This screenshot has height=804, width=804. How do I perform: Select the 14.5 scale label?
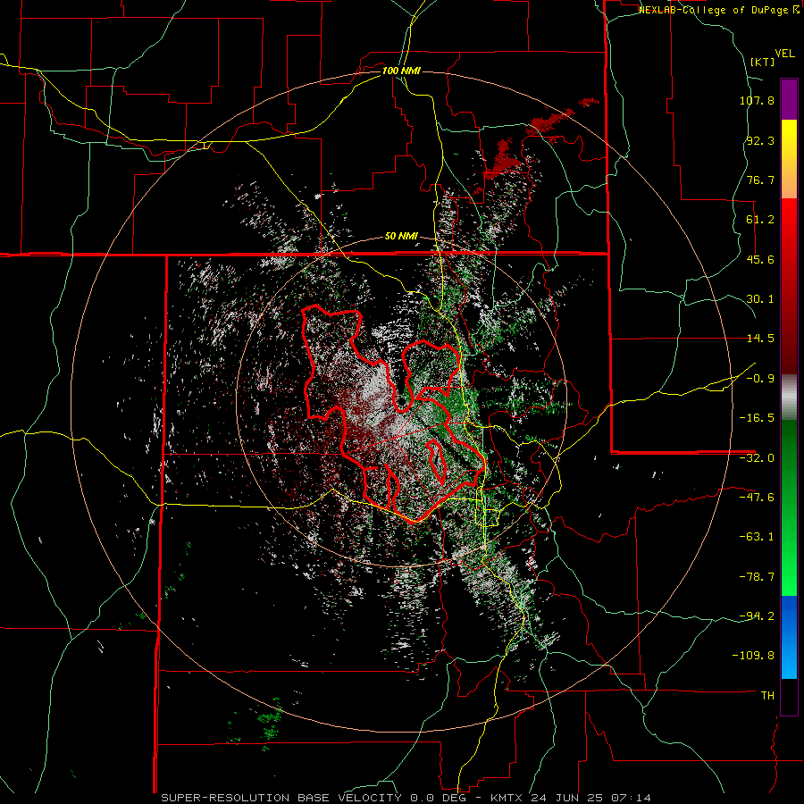pos(760,339)
